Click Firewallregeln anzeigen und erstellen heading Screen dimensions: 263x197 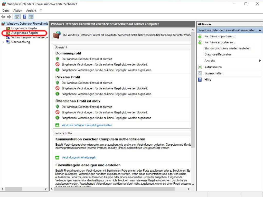(88, 165)
